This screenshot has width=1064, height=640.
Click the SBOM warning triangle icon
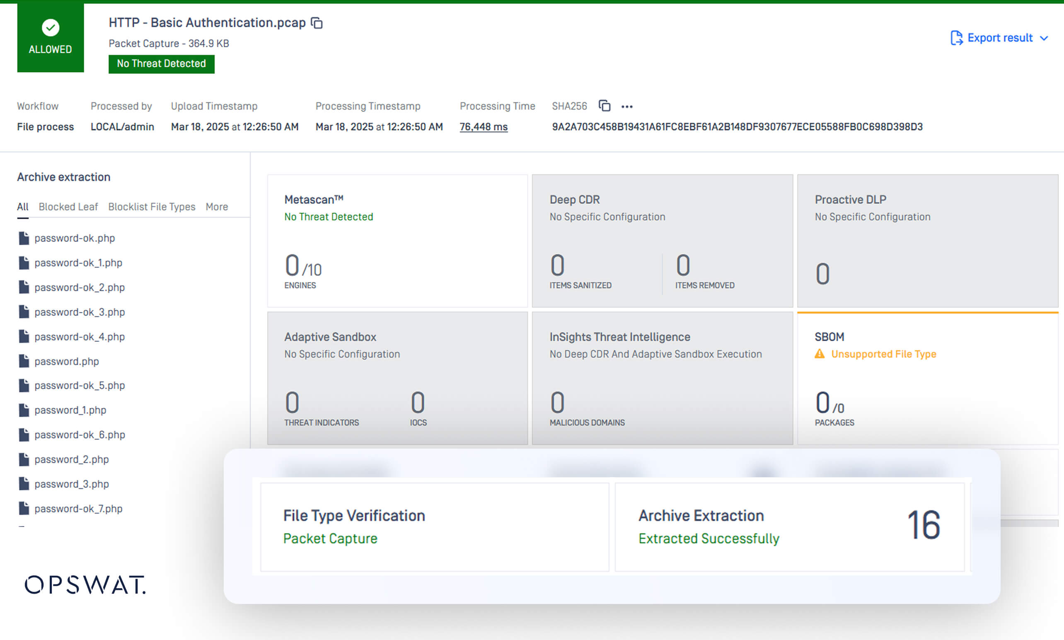pyautogui.click(x=820, y=354)
